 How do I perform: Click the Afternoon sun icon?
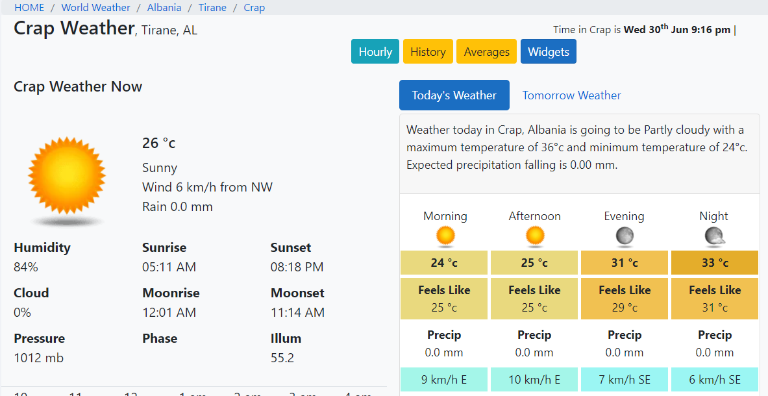pos(535,236)
